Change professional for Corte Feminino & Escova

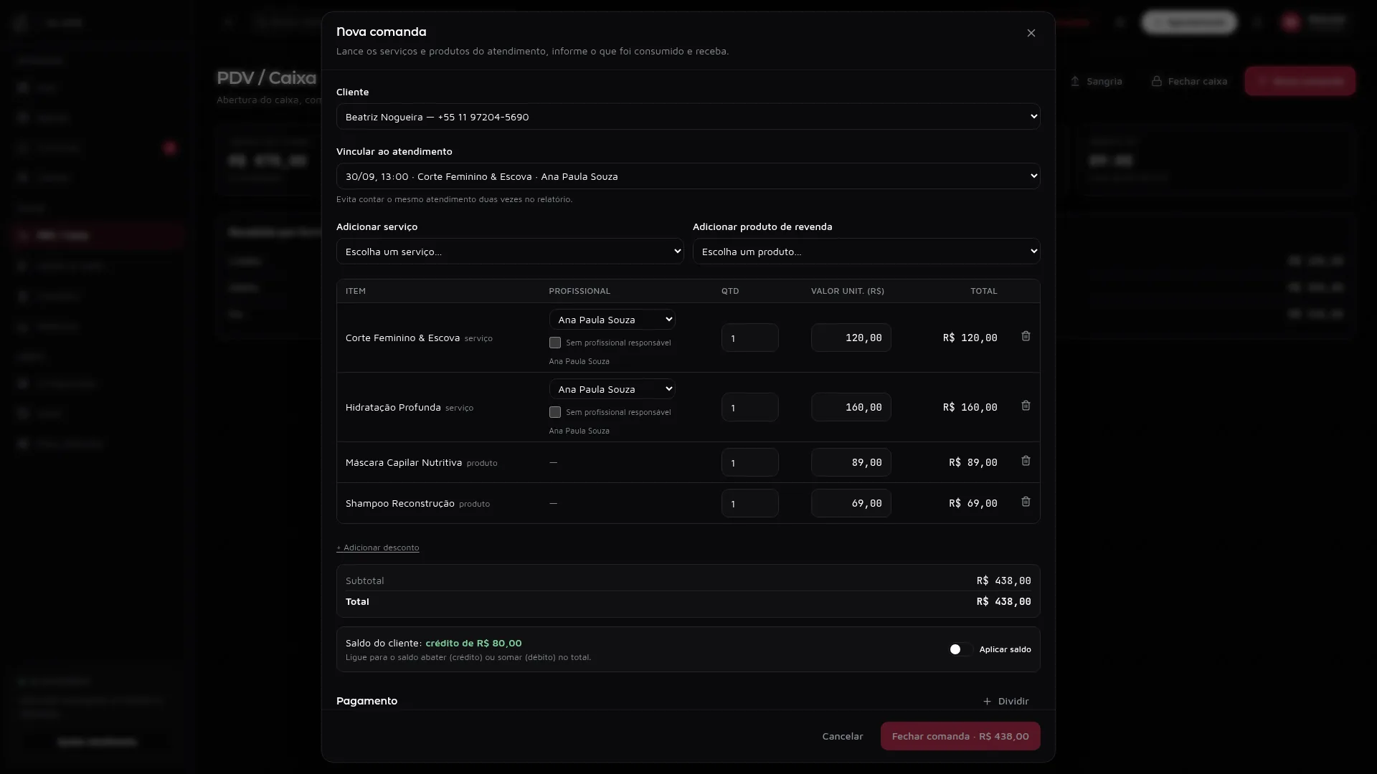612,320
